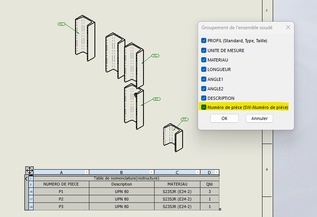Open column B dropdown arrow
Viewport: 317px width, 217px height.
(x=151, y=172)
